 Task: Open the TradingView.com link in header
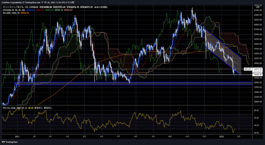click(32, 2)
